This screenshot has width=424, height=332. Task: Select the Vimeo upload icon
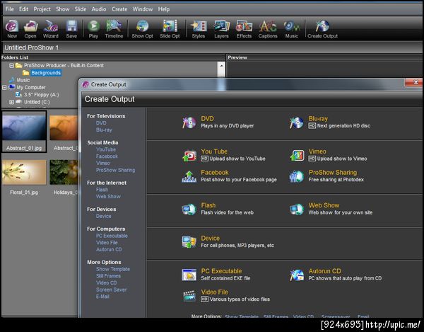[297, 156]
